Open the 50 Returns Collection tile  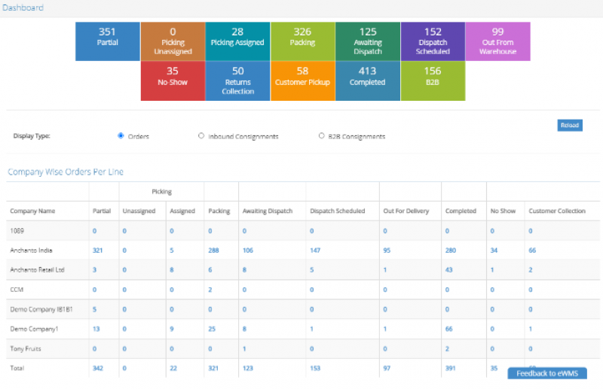[237, 81]
